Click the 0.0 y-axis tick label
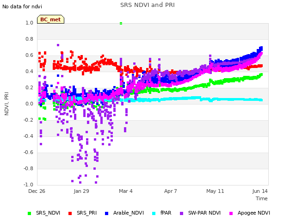Screen dimensions: 296x222 pos(30,104)
